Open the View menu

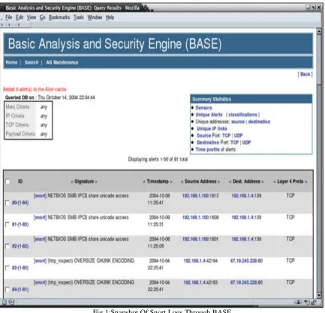pos(32,17)
